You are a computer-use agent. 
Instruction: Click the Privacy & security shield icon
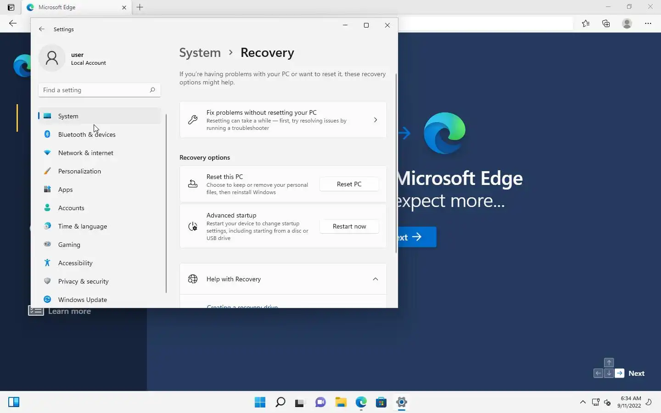pyautogui.click(x=47, y=281)
